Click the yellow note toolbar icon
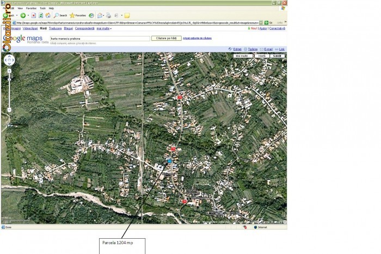This screenshot has height=254, width=381. (x=127, y=16)
